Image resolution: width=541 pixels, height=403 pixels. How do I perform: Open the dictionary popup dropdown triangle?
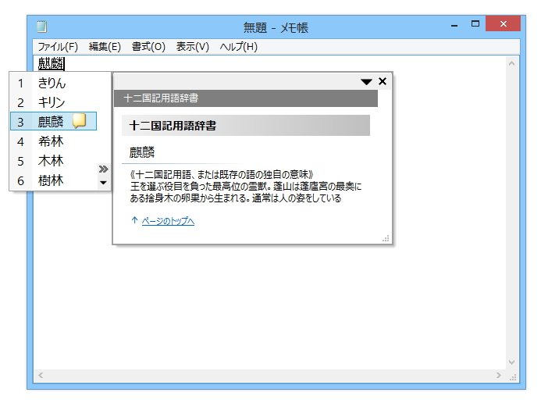[366, 82]
